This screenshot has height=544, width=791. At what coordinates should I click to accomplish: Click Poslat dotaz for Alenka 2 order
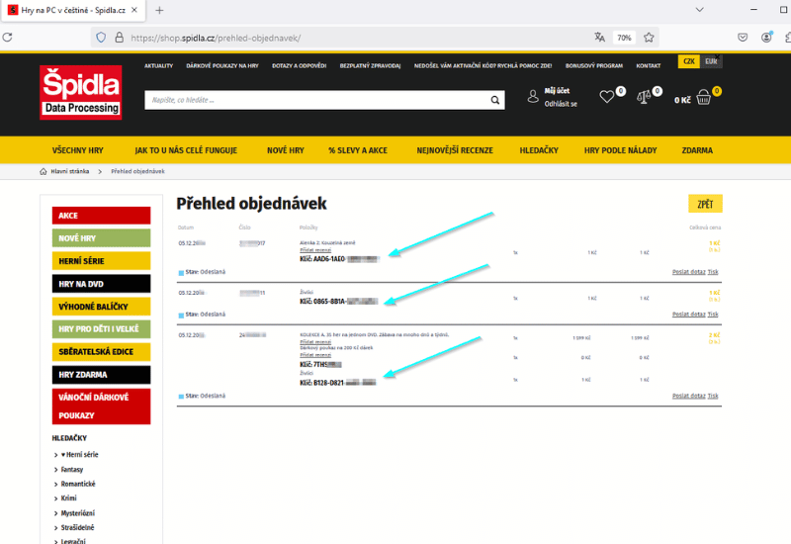[x=688, y=272]
